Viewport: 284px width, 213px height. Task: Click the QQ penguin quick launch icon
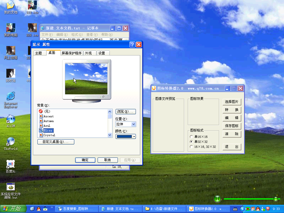point(39,209)
